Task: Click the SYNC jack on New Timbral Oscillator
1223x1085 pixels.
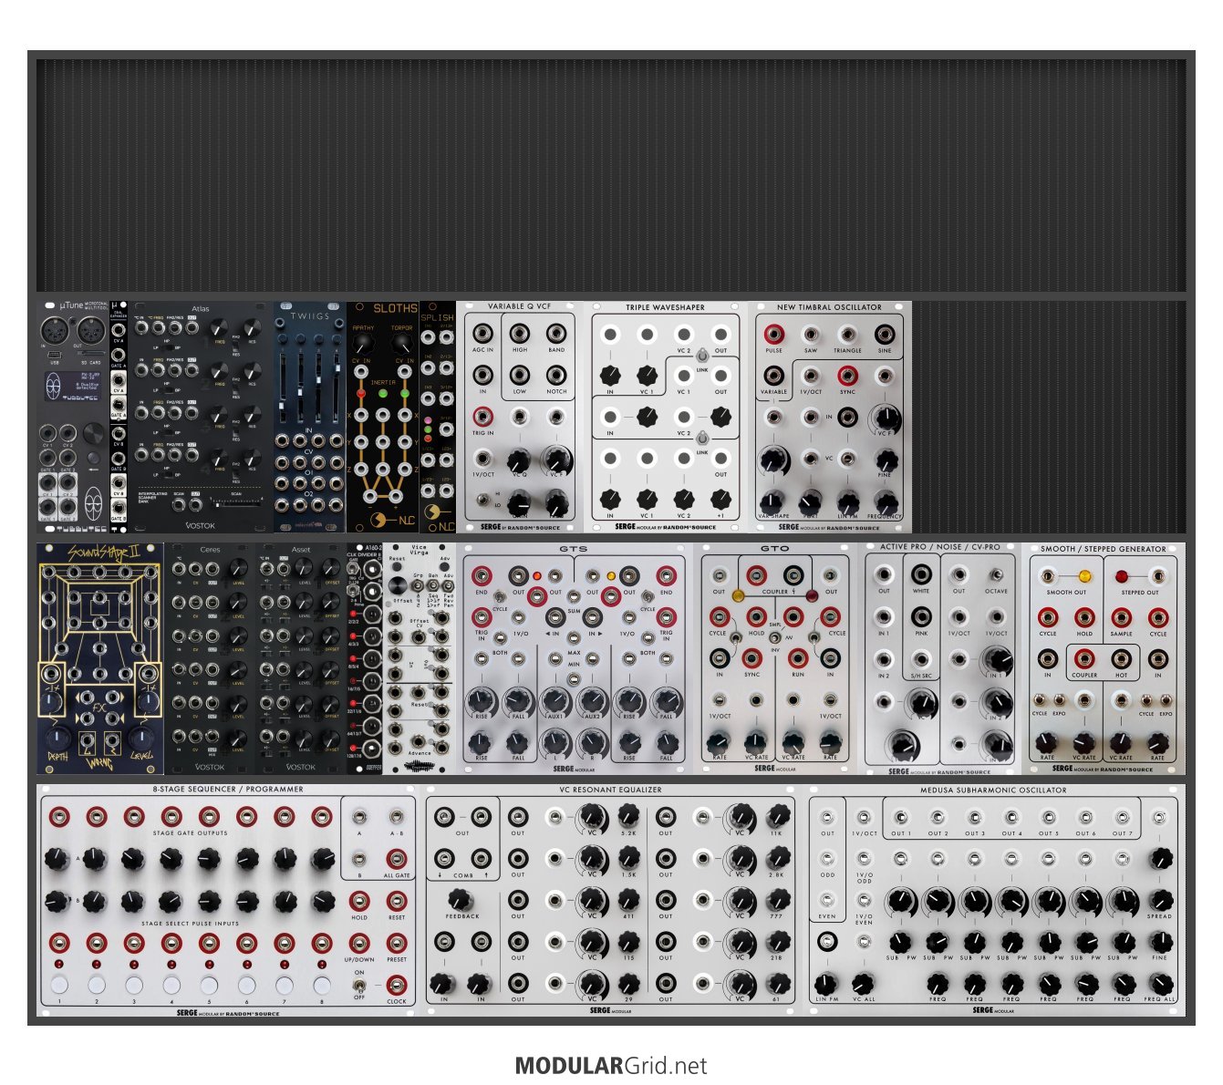Action: (847, 375)
